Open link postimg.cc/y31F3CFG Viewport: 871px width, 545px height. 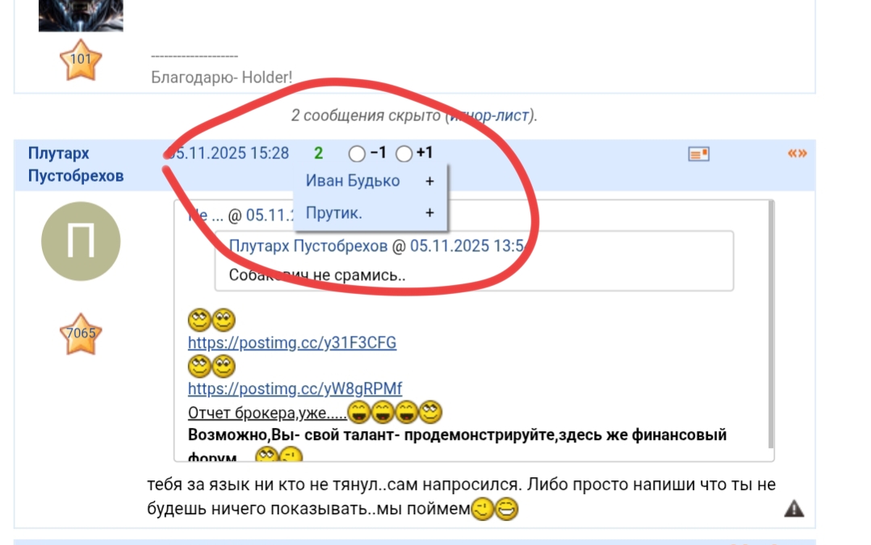292,343
